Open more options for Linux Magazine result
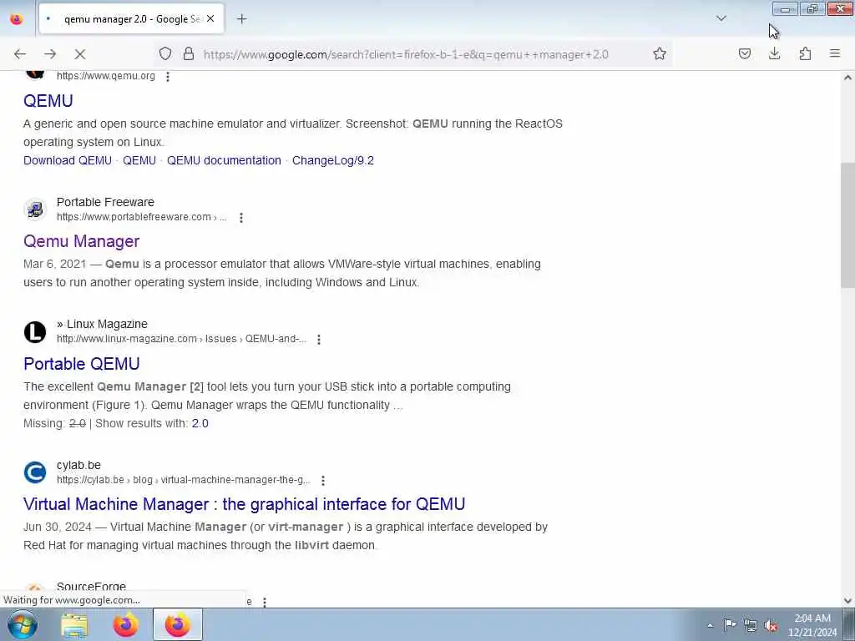The height and width of the screenshot is (641, 855). (x=319, y=339)
